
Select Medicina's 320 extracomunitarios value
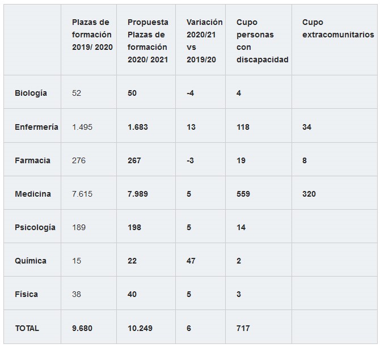click(309, 194)
